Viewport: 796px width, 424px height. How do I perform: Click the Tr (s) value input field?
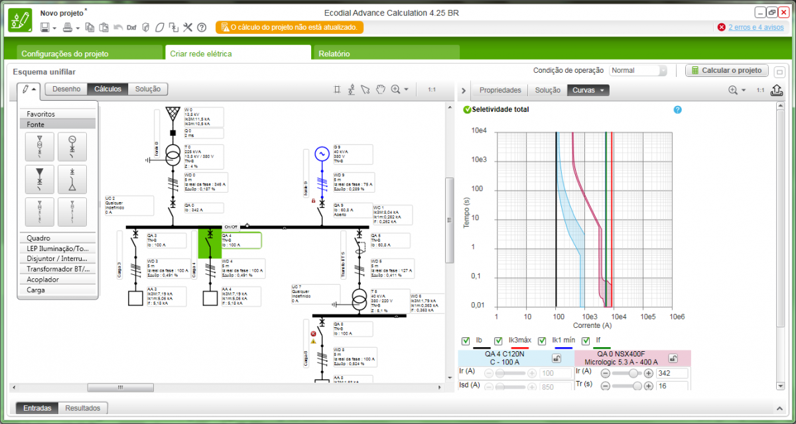(671, 386)
